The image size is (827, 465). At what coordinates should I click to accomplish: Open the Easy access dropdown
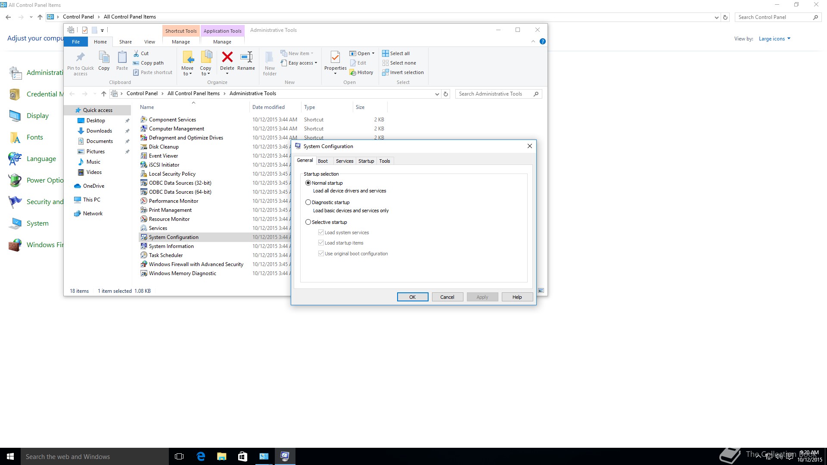click(x=316, y=63)
